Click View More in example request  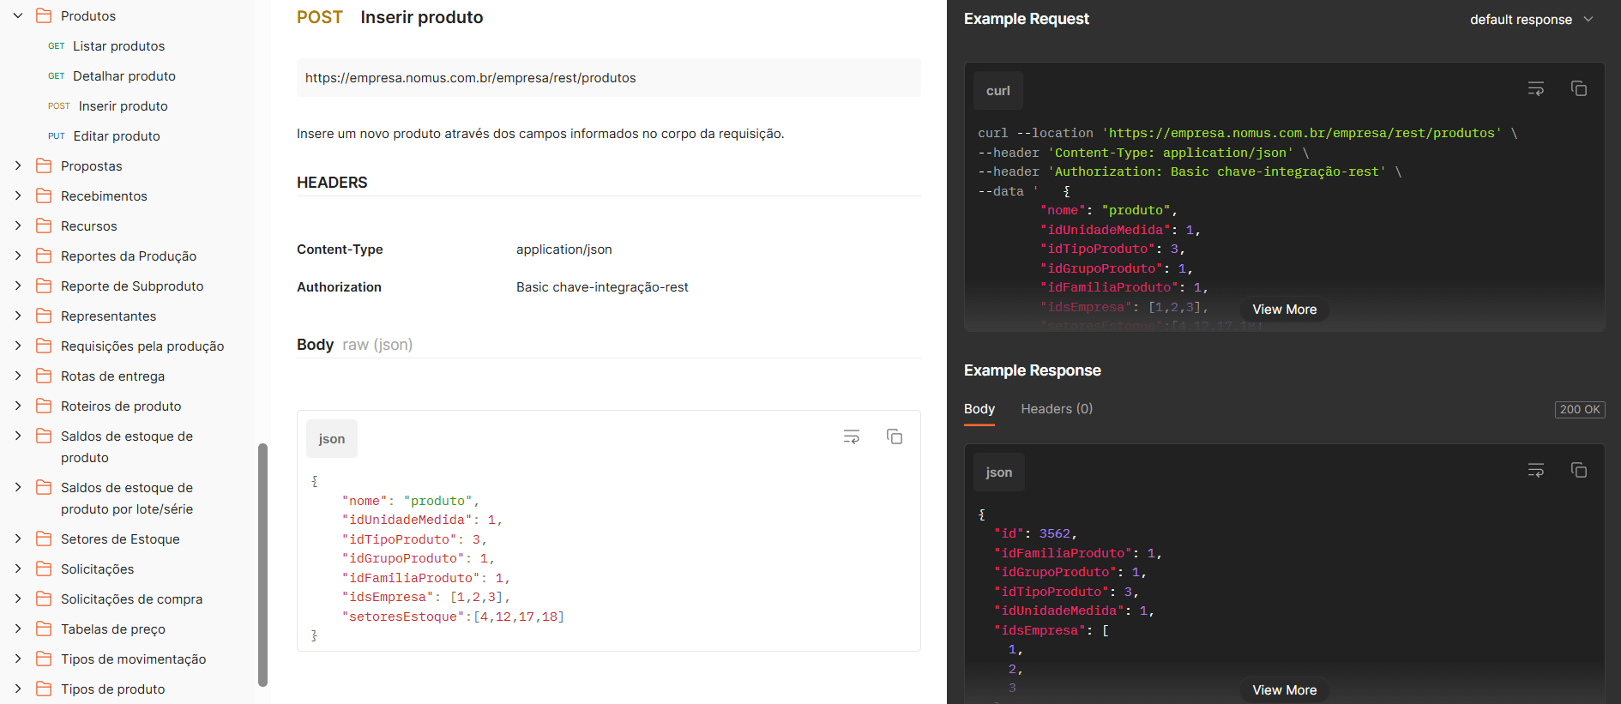click(1284, 310)
